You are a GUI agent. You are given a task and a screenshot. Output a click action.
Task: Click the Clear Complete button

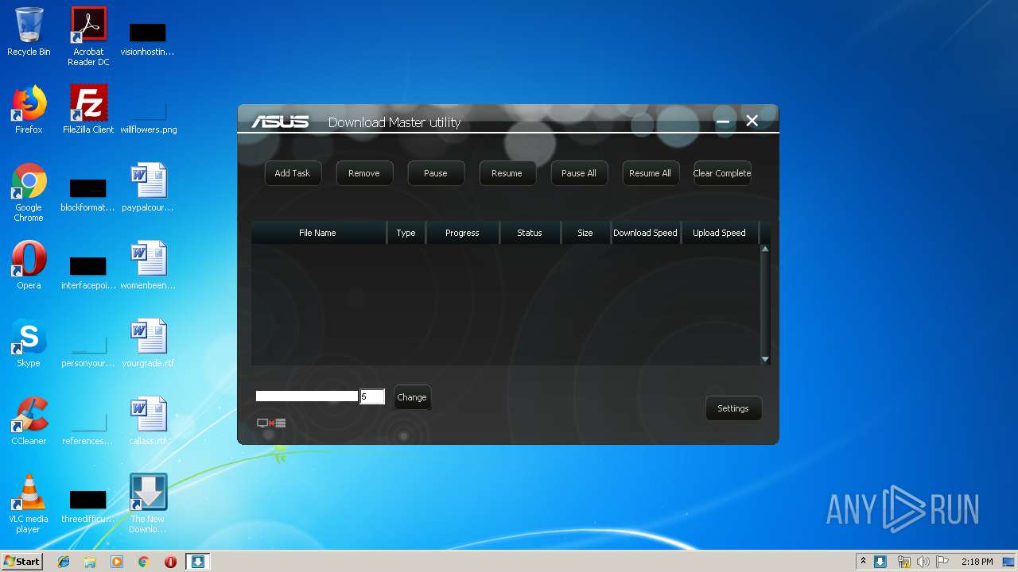coord(722,173)
